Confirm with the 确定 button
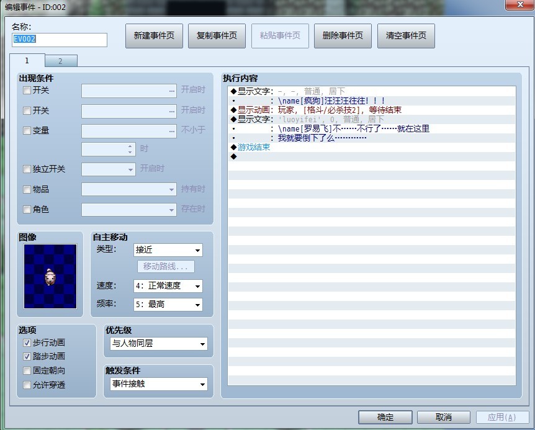Image resolution: width=535 pixels, height=430 pixels. click(x=385, y=417)
